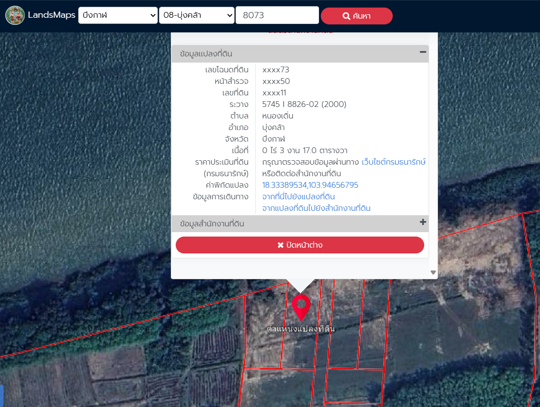
Task: Expand section using the plus icon
Action: [423, 222]
